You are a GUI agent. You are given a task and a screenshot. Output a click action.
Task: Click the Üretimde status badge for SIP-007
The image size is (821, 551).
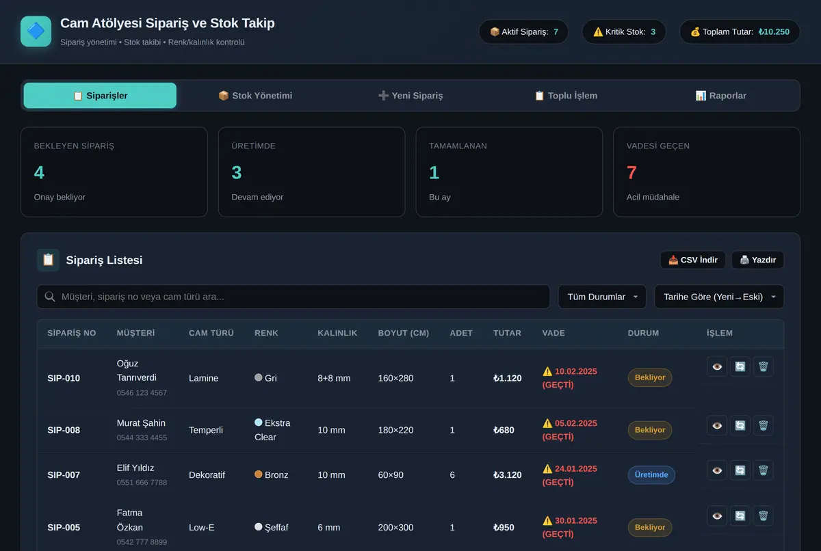pyautogui.click(x=651, y=475)
